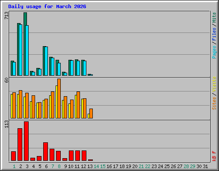The image size is (219, 171).
Task: Click day 15 axis label
Action: [x=103, y=166]
